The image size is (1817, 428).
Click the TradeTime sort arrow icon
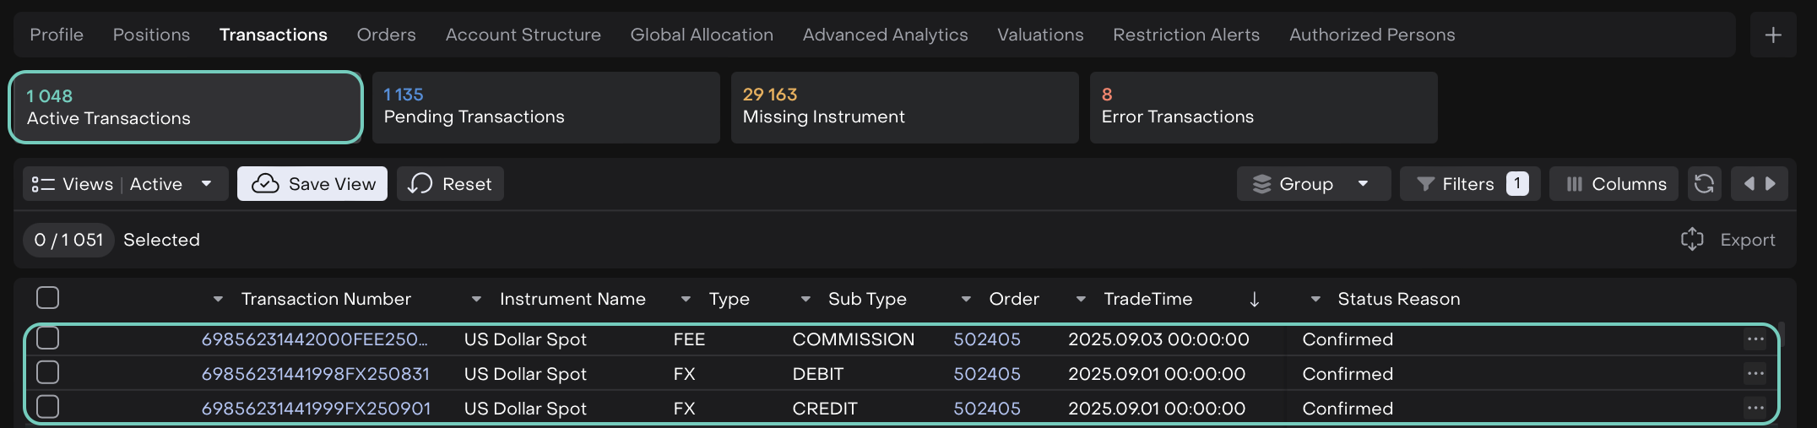[x=1254, y=300]
